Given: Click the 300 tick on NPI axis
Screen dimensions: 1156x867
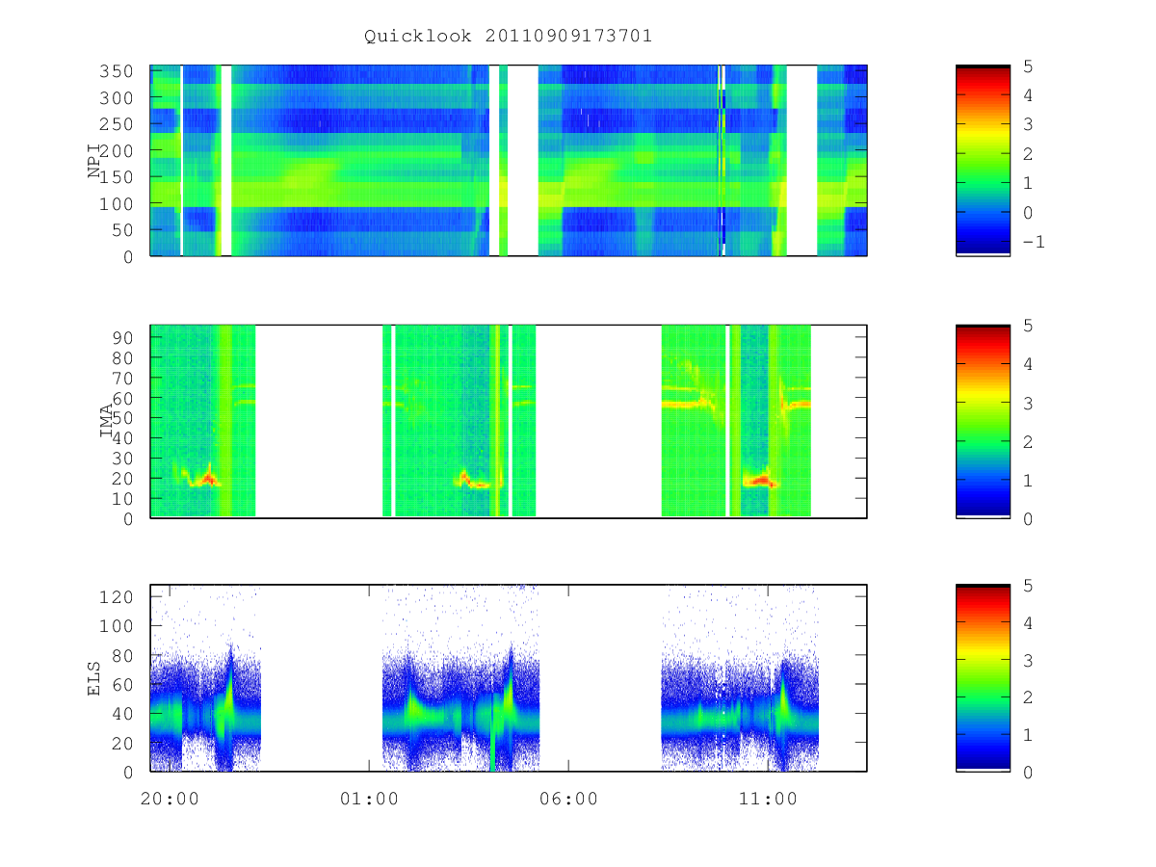Looking at the screenshot, I should pyautogui.click(x=116, y=98).
